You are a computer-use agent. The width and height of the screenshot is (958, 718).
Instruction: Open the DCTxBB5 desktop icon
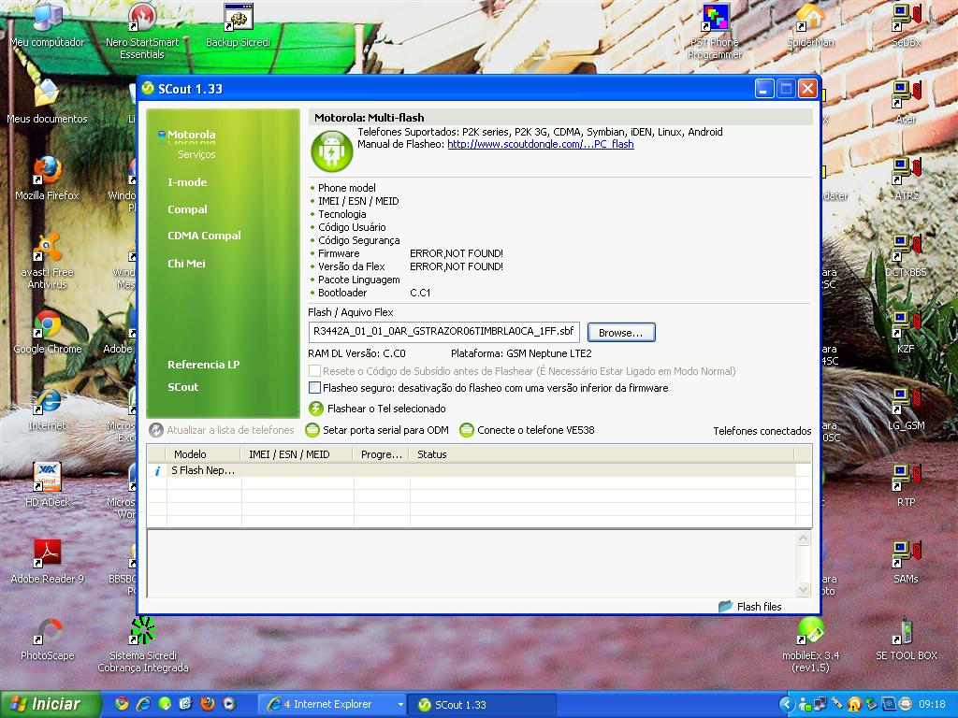(906, 255)
